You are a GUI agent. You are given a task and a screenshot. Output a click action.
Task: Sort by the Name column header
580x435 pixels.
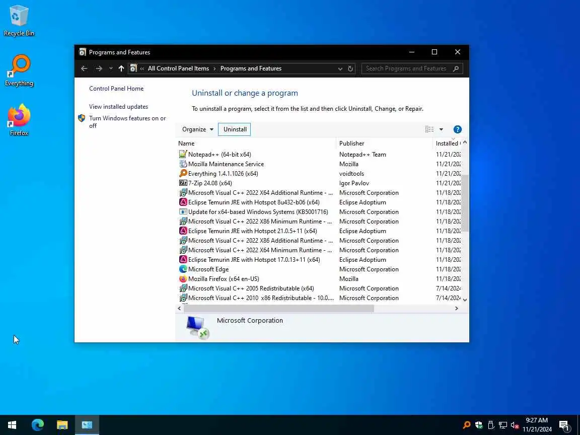(x=256, y=143)
